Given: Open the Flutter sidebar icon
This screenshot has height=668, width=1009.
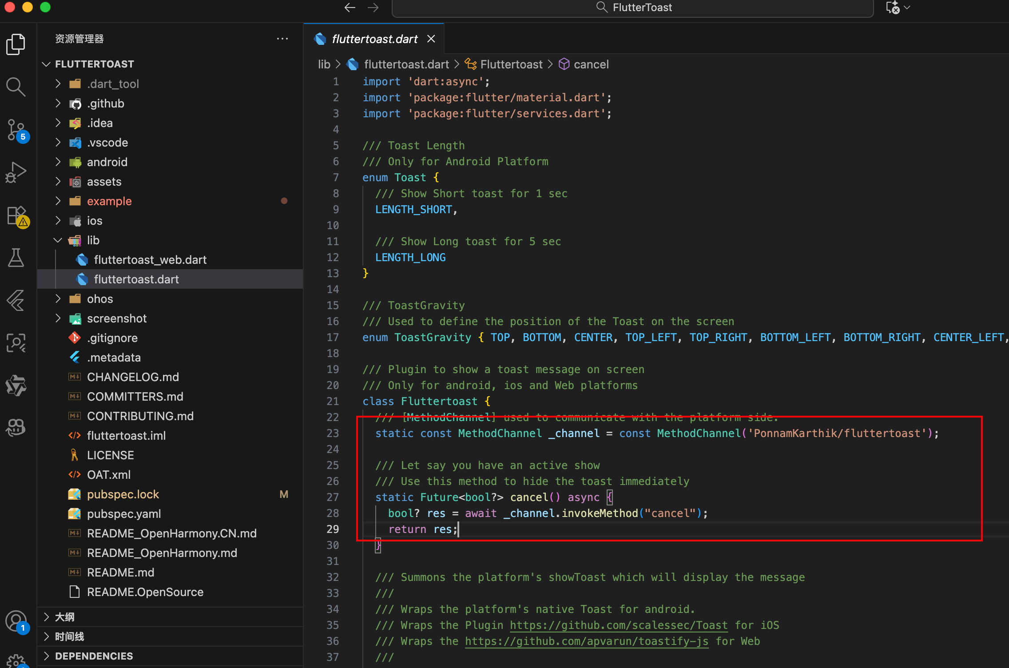Looking at the screenshot, I should point(16,300).
